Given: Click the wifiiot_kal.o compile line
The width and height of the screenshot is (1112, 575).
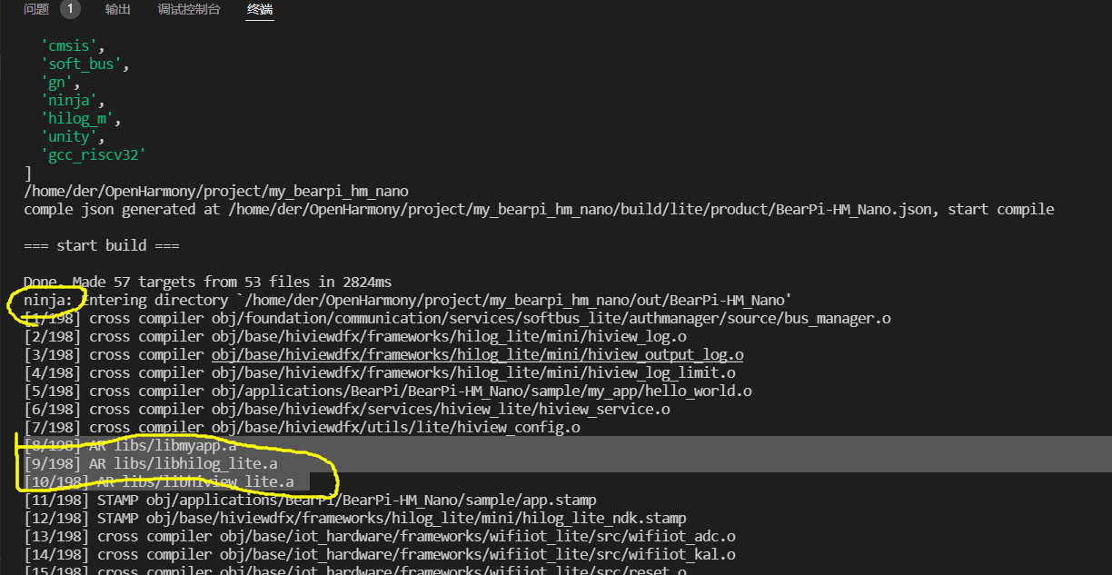Looking at the screenshot, I should pyautogui.click(x=380, y=554).
